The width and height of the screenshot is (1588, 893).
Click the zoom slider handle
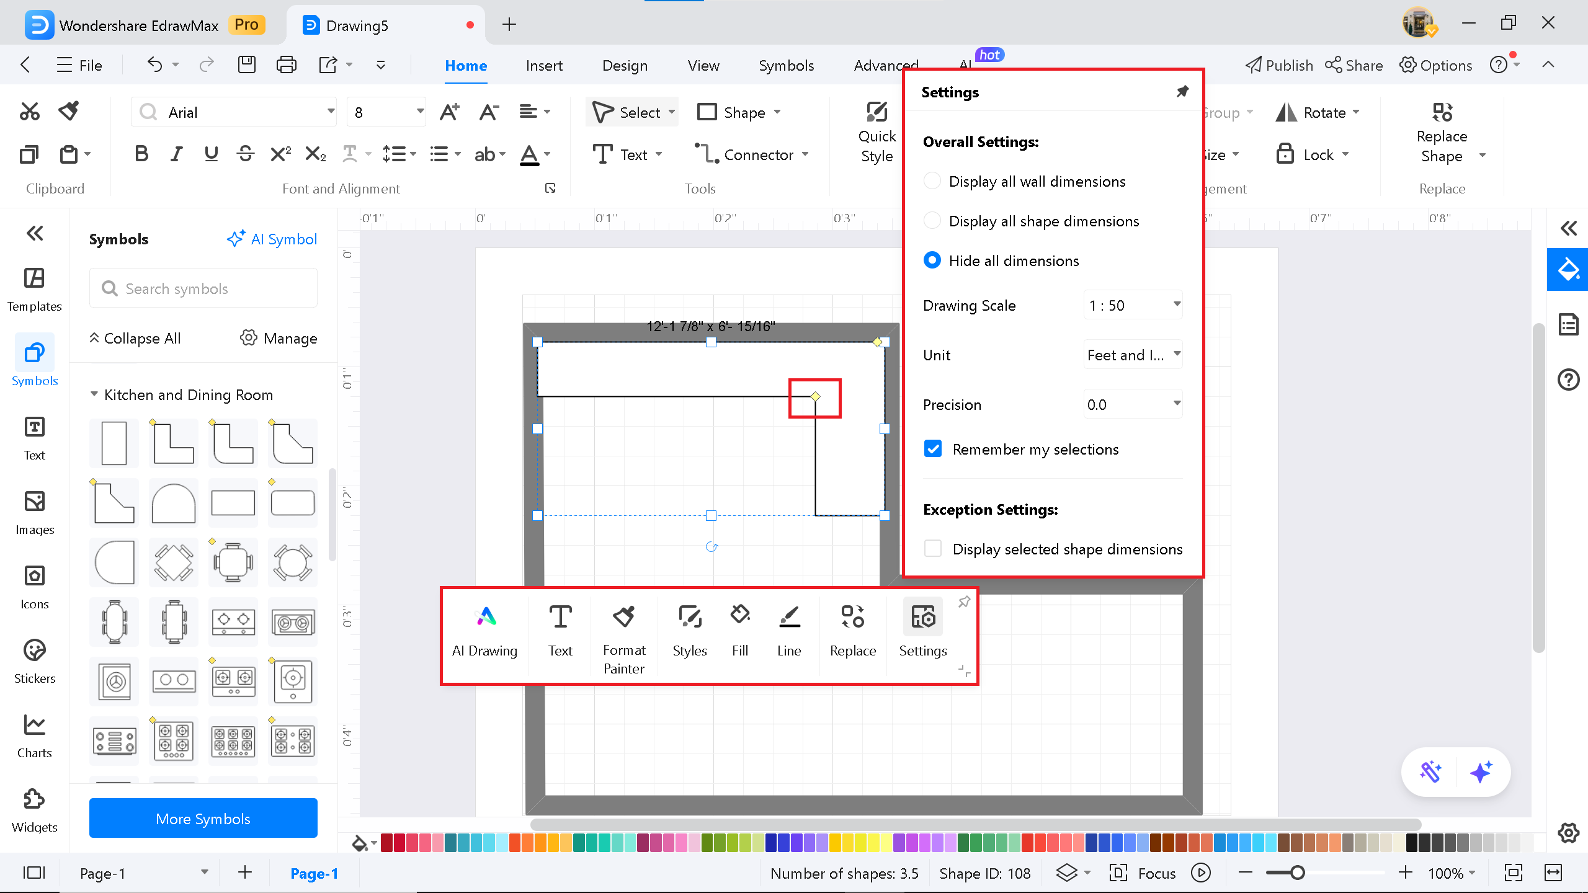(x=1297, y=873)
